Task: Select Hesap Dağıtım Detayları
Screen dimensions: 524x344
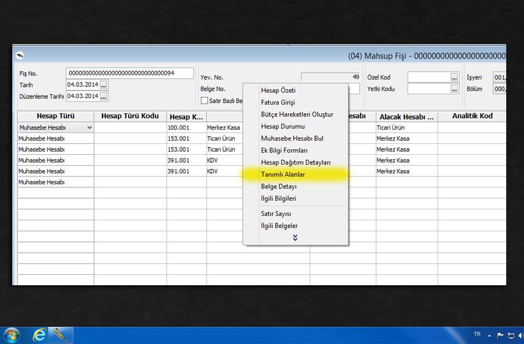Action: (295, 162)
